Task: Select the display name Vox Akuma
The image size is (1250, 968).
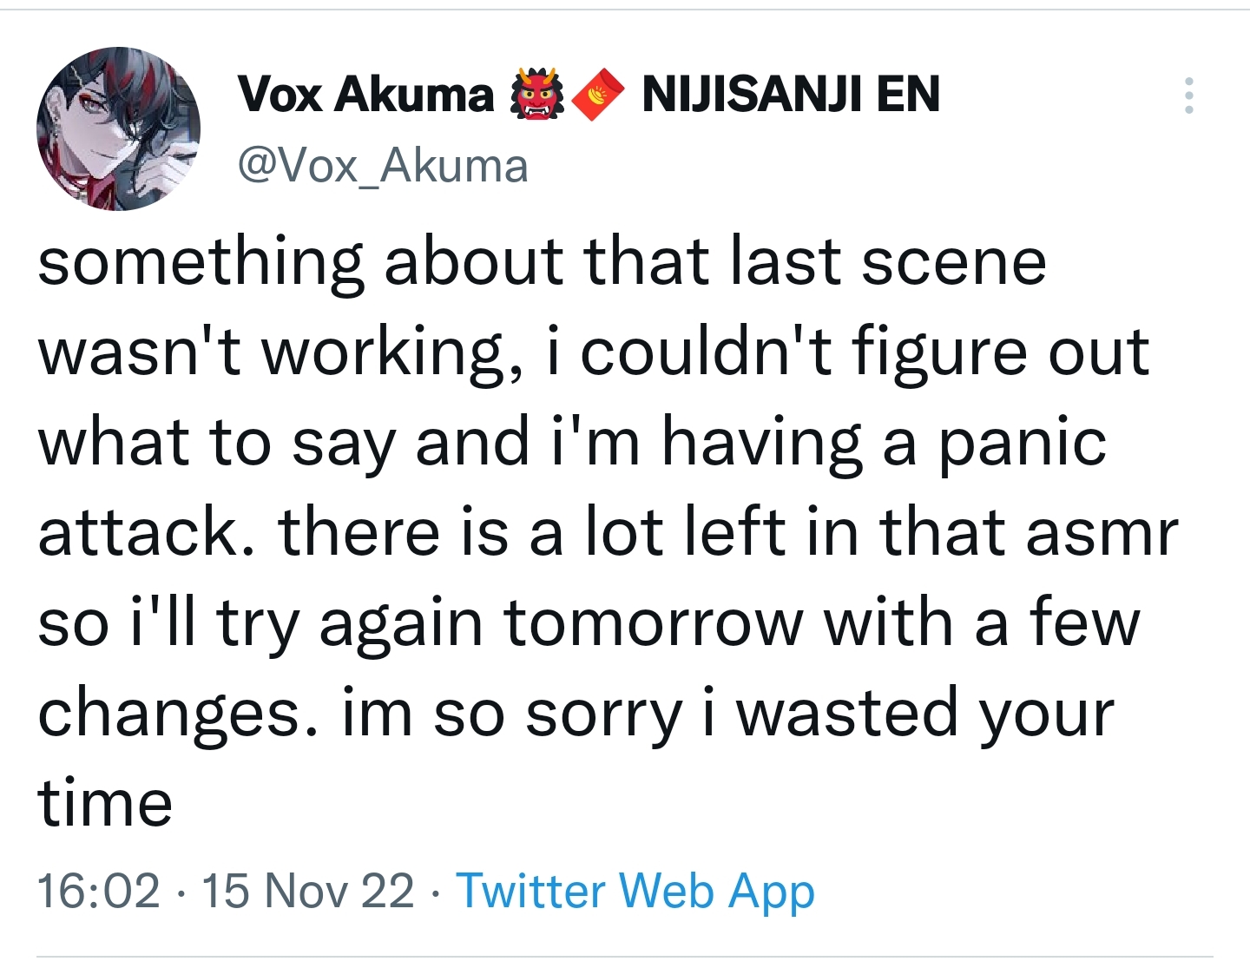Action: 365,94
